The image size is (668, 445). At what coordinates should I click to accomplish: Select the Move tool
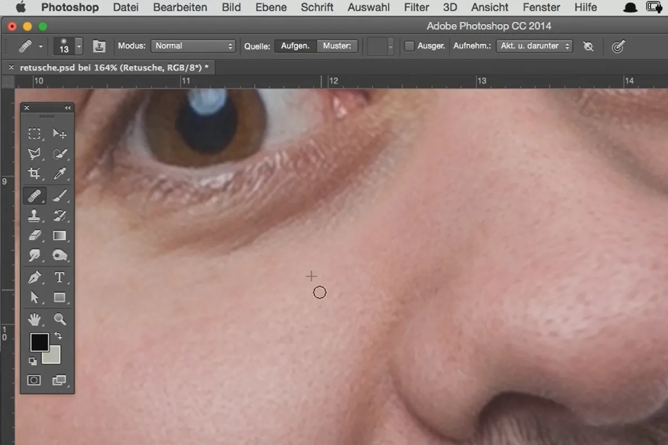[x=60, y=133]
